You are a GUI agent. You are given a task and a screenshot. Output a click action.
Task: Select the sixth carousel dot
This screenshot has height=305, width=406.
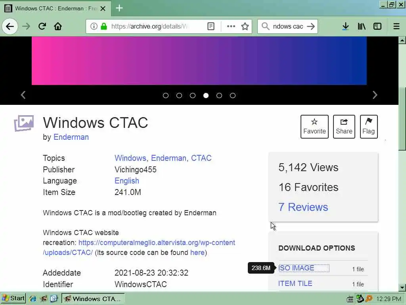[233, 95]
